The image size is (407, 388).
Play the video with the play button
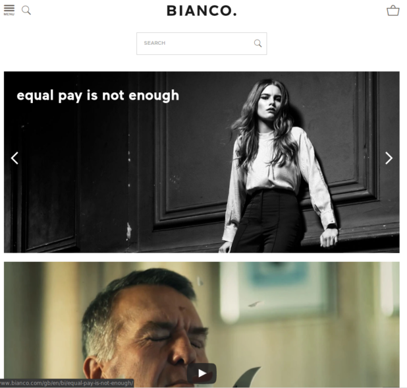202,373
